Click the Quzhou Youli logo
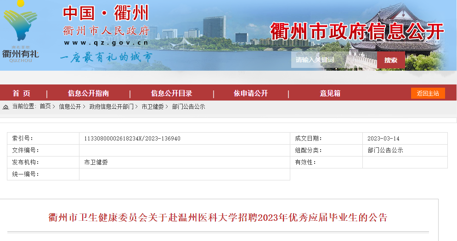Viewport: 457px width, 241px height. click(x=20, y=32)
